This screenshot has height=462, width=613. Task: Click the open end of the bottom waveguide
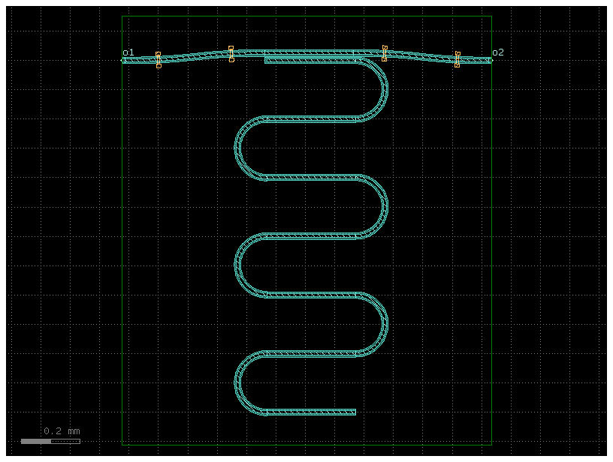click(354, 412)
